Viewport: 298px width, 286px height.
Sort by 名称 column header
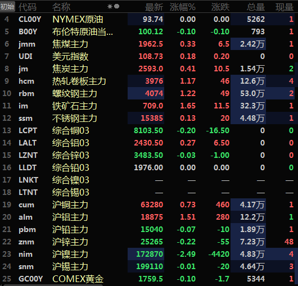point(61,7)
